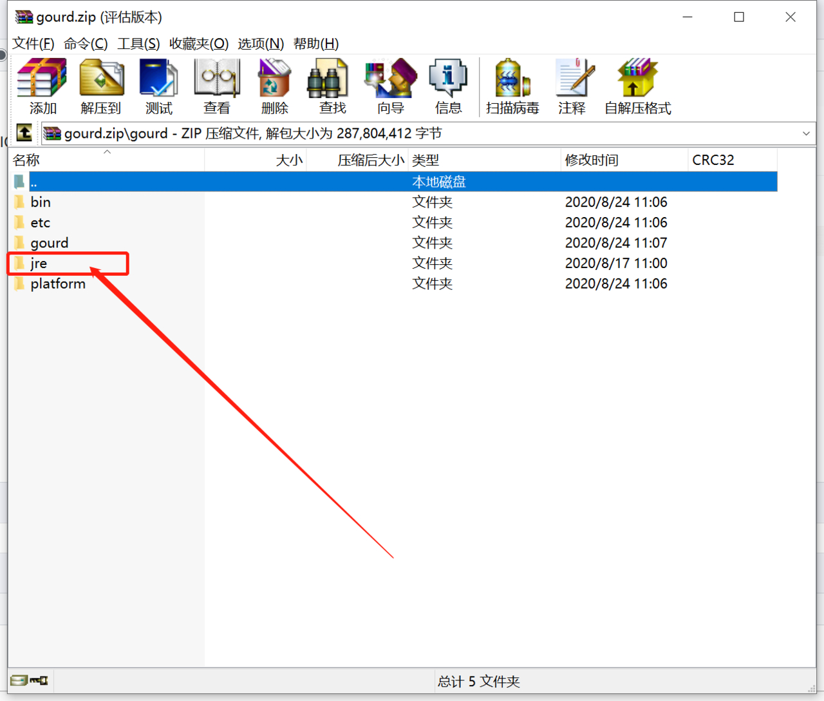Expand the archive path dropdown arrow

tap(806, 133)
